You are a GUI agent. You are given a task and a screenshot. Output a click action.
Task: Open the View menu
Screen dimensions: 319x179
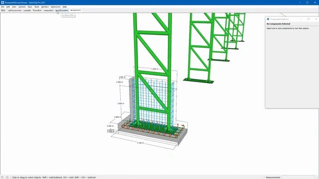pos(14,6)
